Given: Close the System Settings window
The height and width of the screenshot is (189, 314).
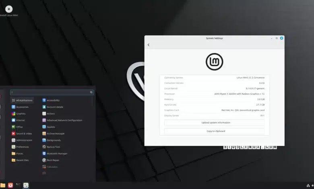Looking at the screenshot, I should [x=281, y=38].
